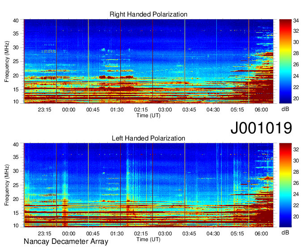
Task: Click the 24 value on the Left Handed color bar
Action: pos(296,194)
